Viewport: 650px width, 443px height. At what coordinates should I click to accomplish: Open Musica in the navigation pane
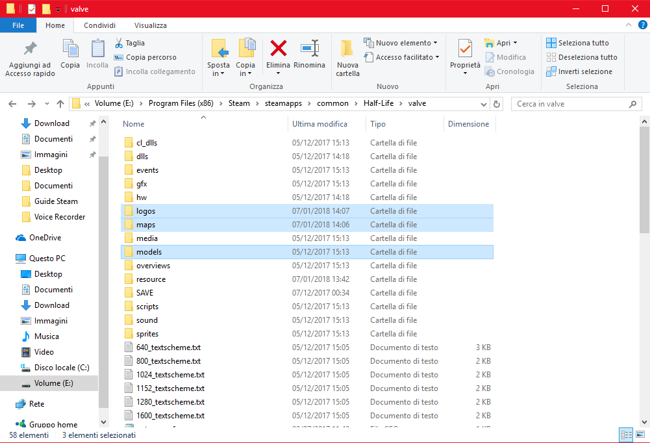[x=47, y=336]
